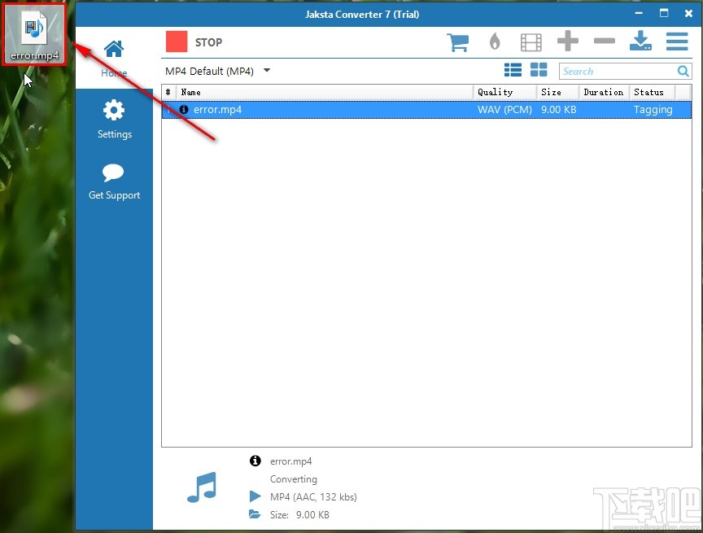
Task: Click info icon in error.mp4 row
Action: (x=183, y=109)
